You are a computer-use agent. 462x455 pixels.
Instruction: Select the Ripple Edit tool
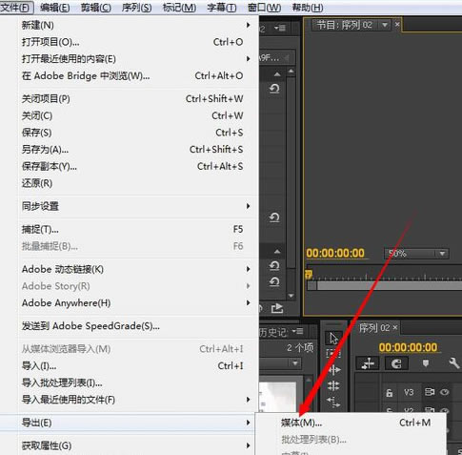[x=334, y=370]
